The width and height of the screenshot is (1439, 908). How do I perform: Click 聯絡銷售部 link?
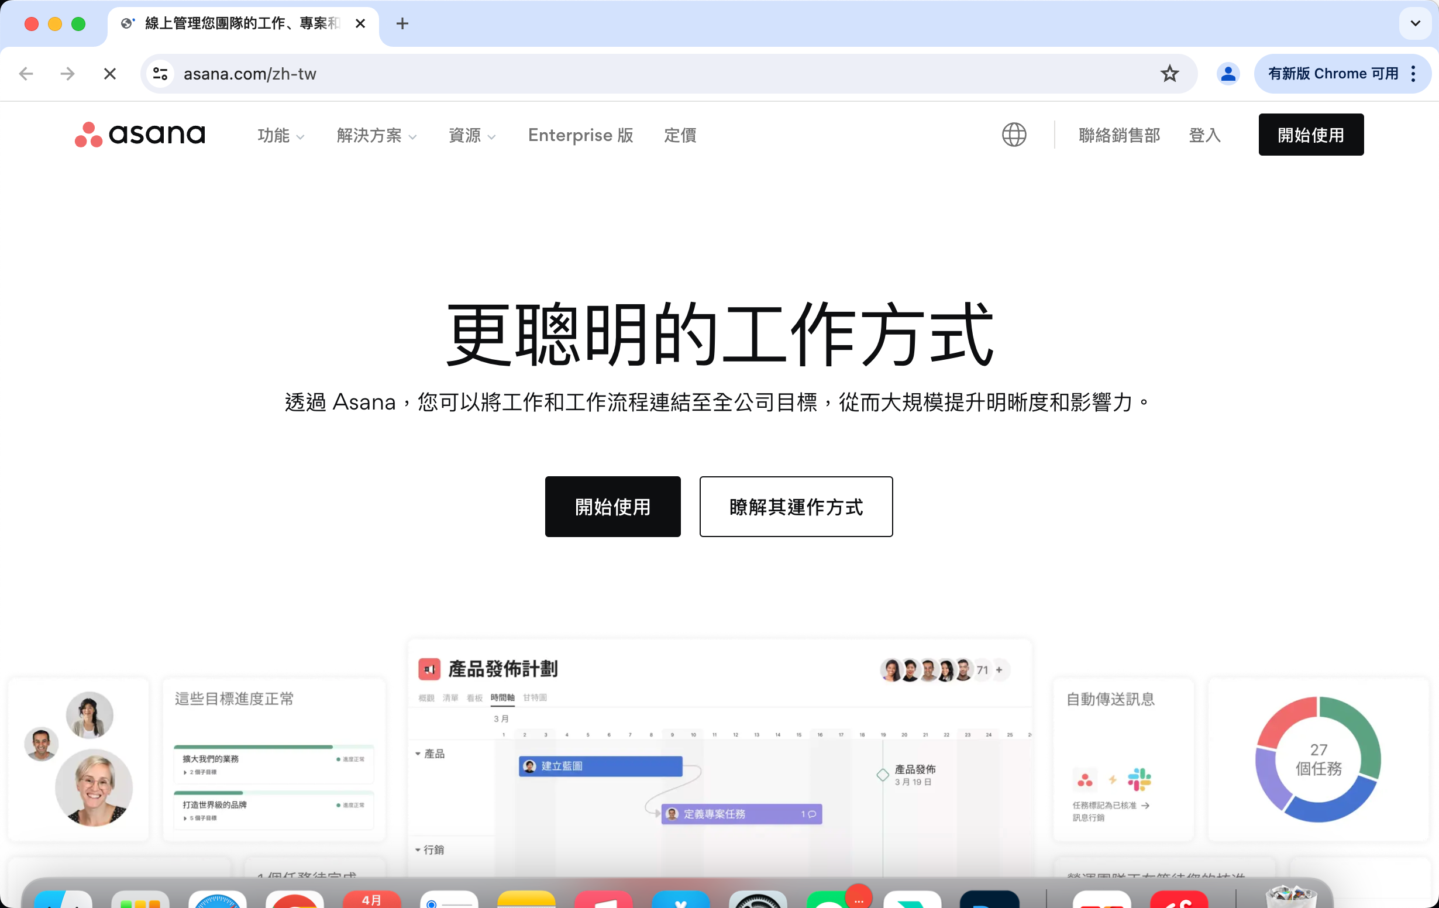1119,135
